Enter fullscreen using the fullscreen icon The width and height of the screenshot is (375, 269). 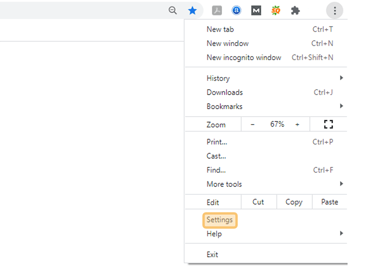click(x=328, y=124)
